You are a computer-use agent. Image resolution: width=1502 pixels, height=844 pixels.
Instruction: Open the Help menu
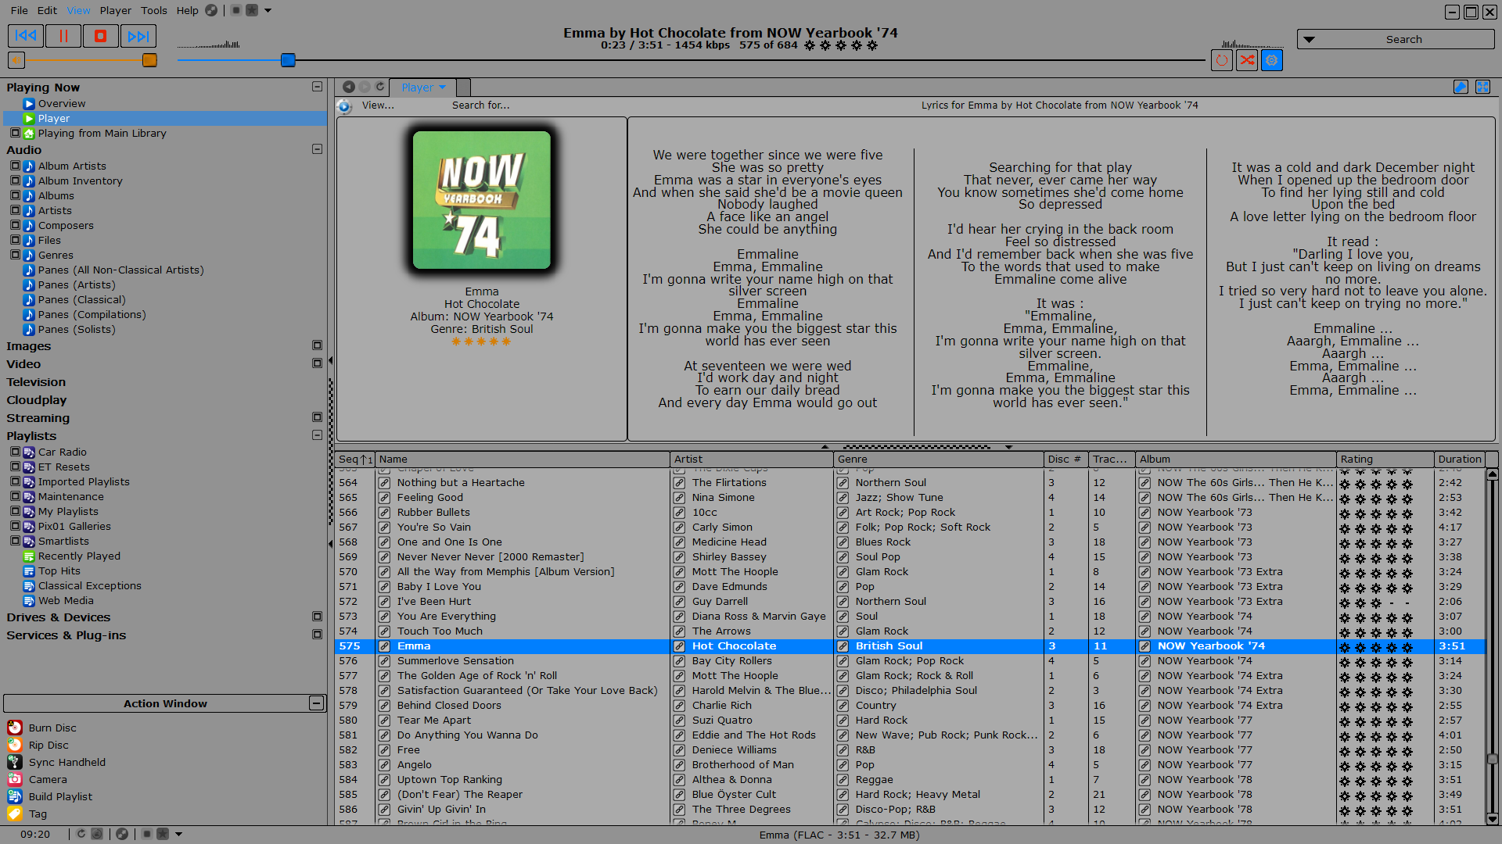pos(187,10)
